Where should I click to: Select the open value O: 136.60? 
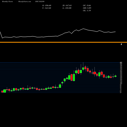pos(47,6)
